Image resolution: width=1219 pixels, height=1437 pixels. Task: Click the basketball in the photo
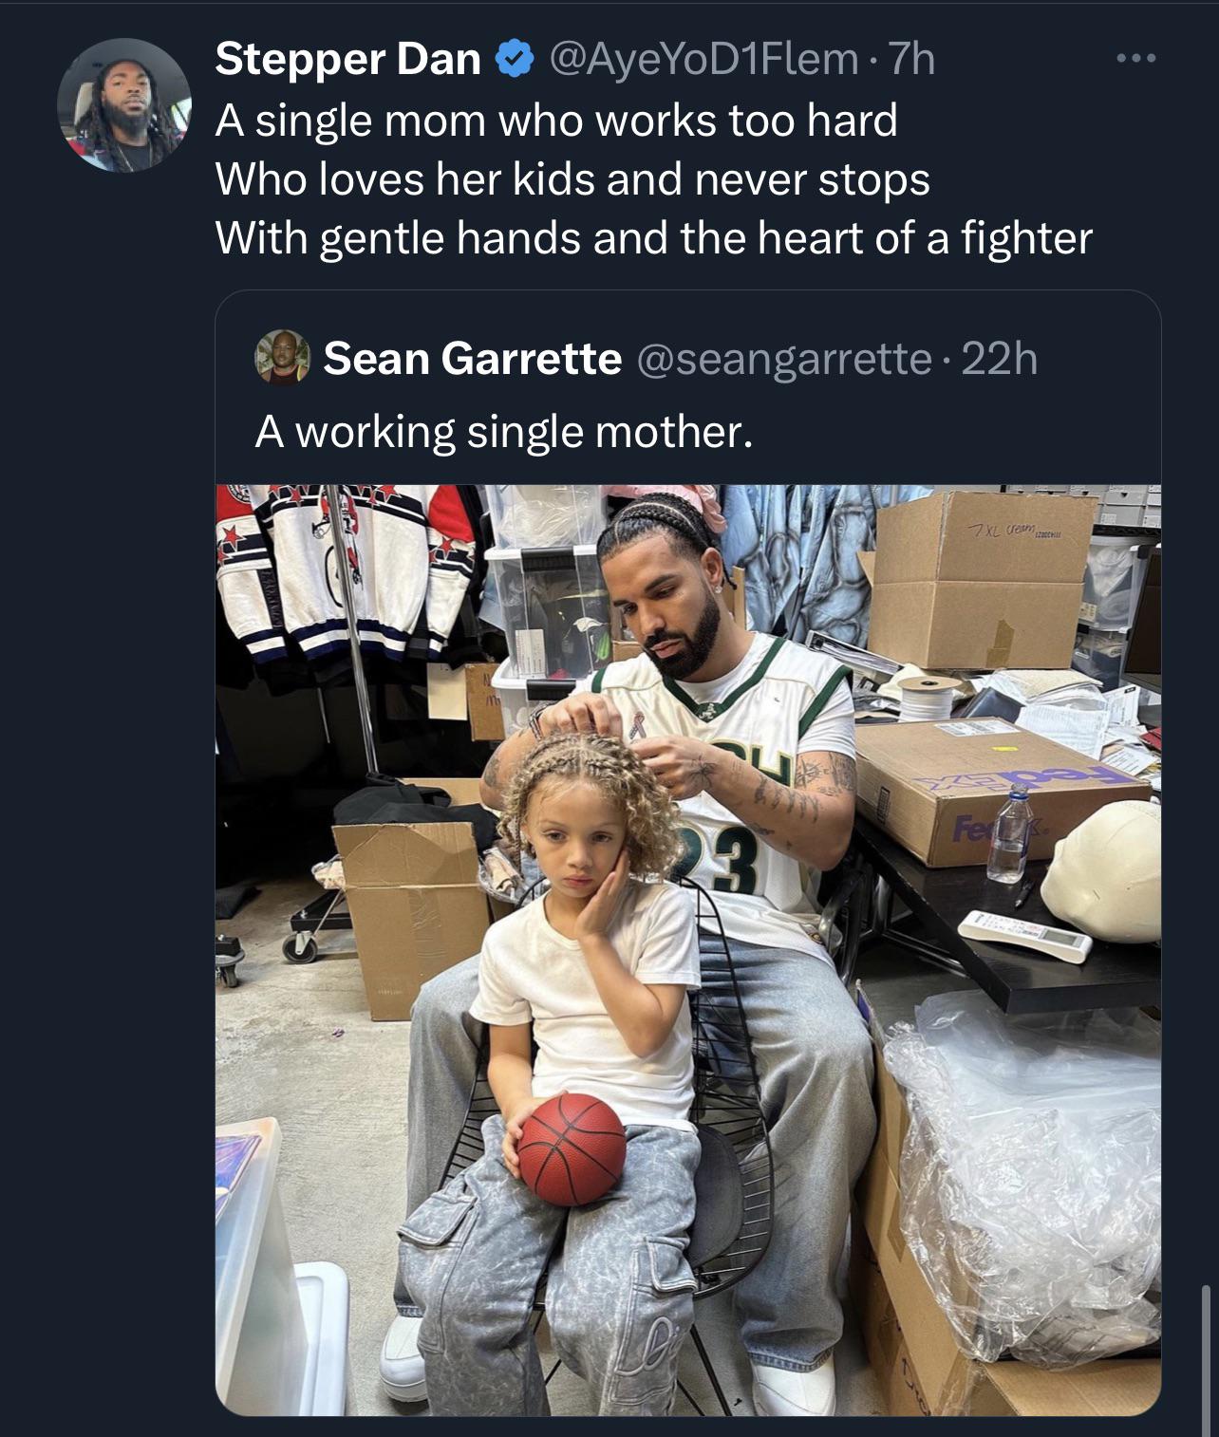point(572,1148)
